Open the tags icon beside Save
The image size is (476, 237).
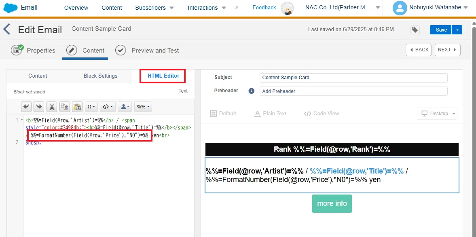415,30
